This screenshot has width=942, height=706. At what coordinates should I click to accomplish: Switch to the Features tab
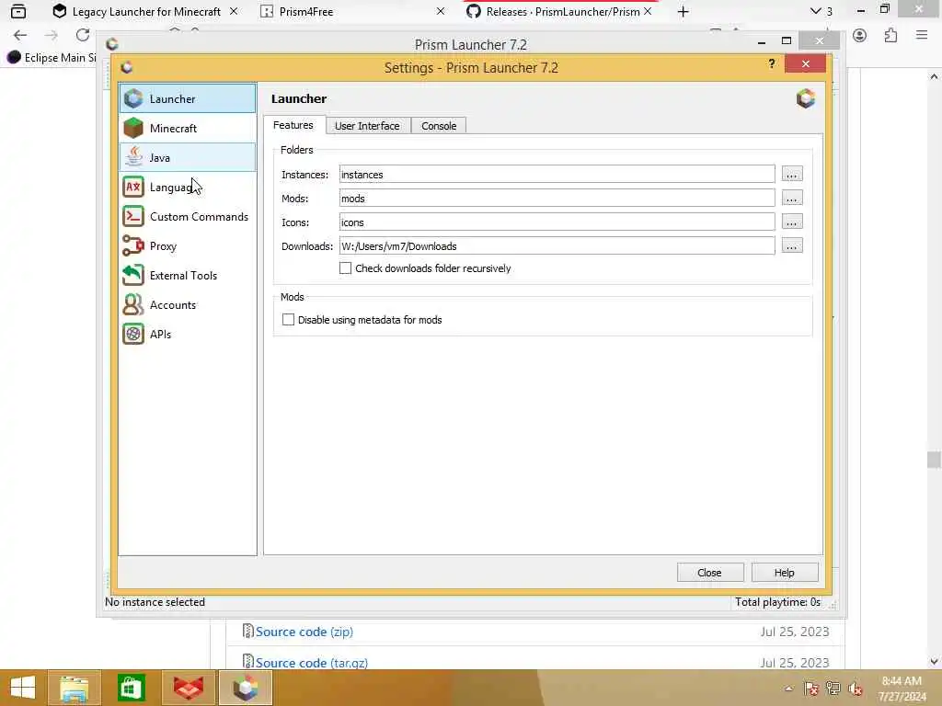293,125
